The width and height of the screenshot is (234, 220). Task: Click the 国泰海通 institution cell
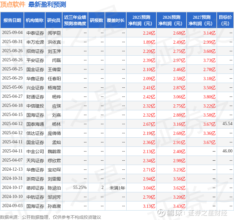35,124
